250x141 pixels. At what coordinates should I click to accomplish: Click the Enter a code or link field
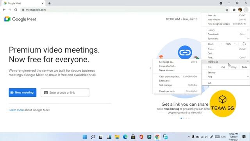pyautogui.click(x=65, y=92)
